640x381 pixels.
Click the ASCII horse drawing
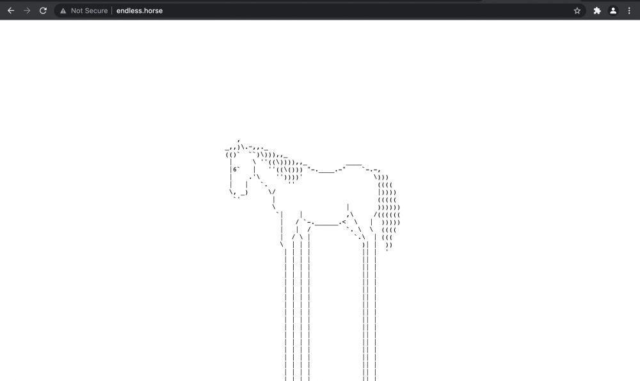click(x=312, y=260)
